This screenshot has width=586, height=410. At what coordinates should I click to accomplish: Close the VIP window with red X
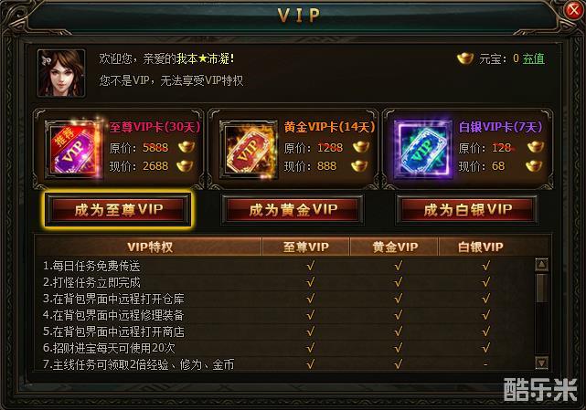coord(573,10)
